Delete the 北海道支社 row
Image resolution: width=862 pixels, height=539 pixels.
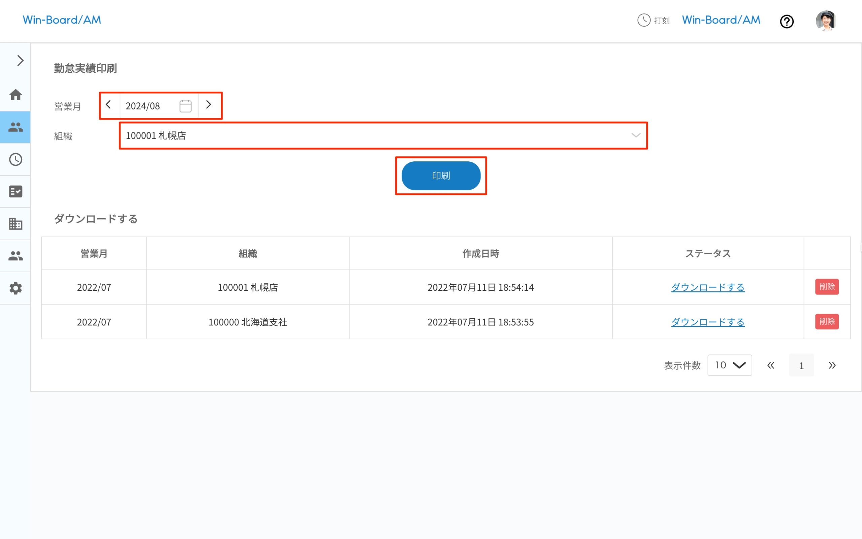826,321
